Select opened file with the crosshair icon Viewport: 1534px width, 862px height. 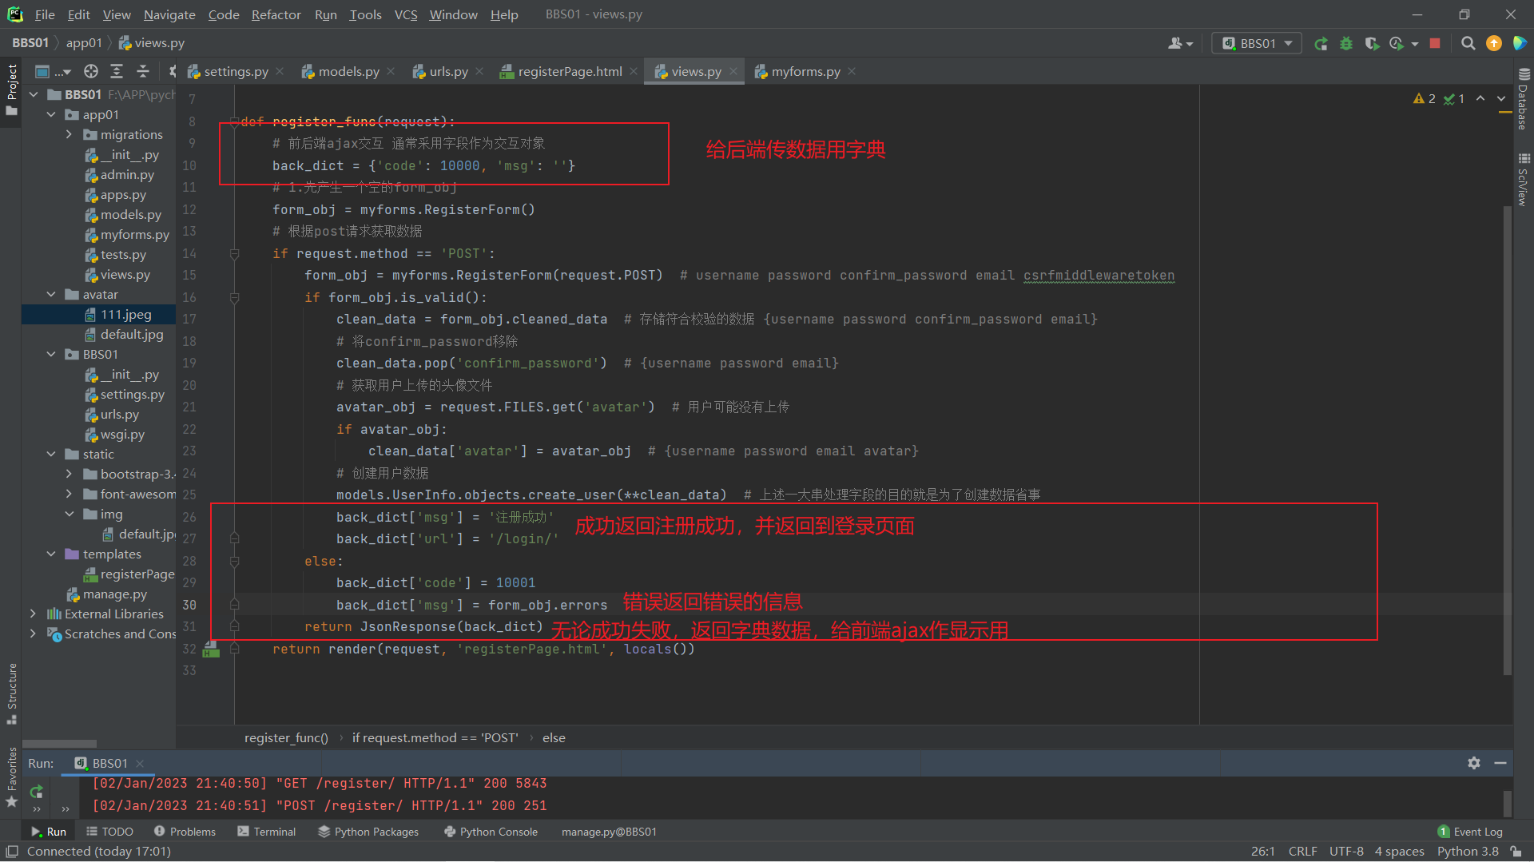click(91, 72)
